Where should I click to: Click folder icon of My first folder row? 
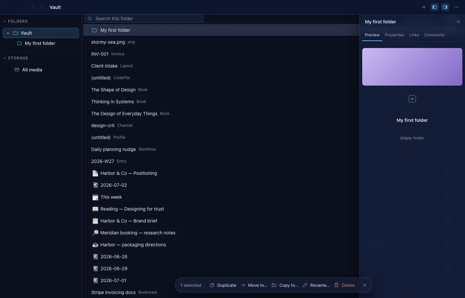tap(95, 30)
